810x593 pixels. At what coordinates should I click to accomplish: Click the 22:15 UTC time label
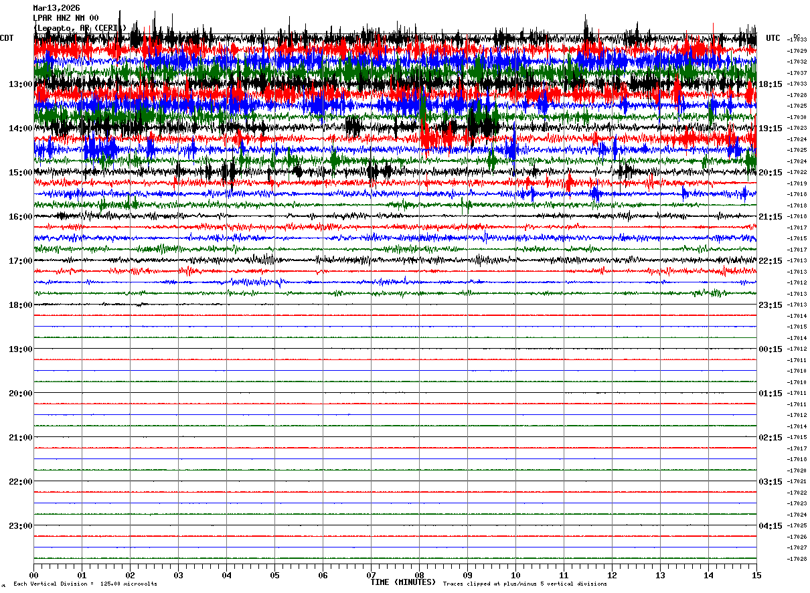point(771,261)
